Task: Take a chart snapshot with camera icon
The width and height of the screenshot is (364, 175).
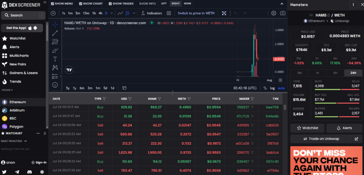Action: coord(283,13)
